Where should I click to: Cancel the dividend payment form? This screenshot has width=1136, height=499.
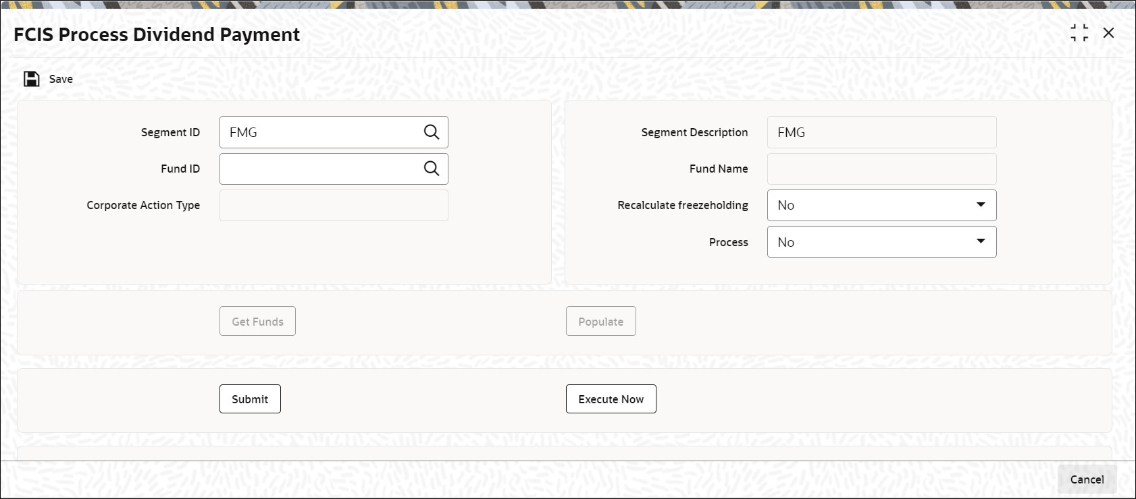(x=1087, y=479)
